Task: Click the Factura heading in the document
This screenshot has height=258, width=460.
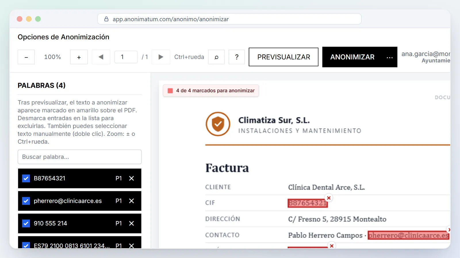Action: pos(227,168)
